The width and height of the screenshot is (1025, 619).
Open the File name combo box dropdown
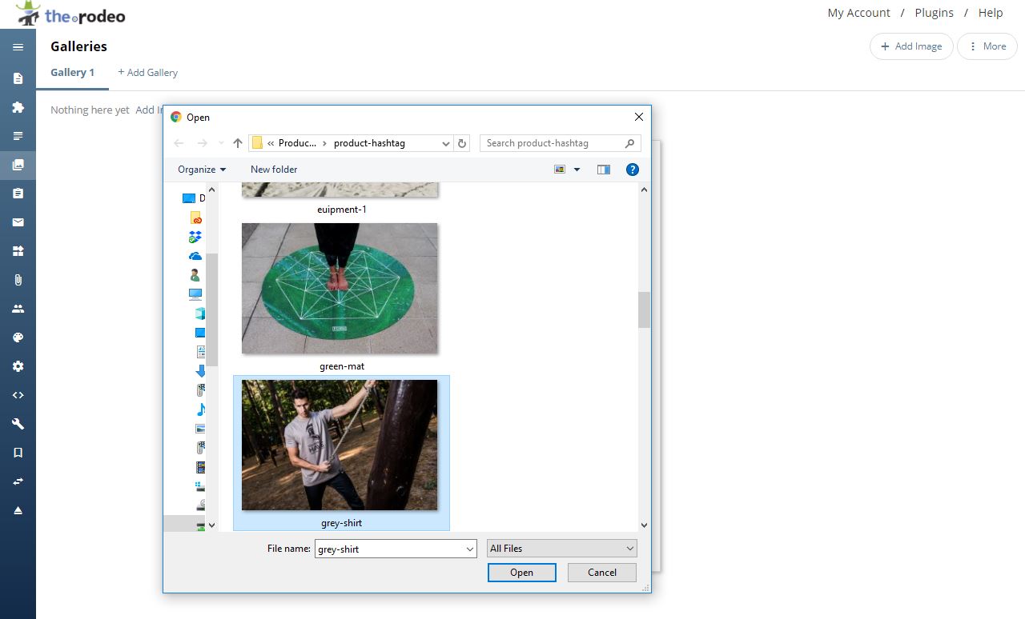tap(470, 549)
